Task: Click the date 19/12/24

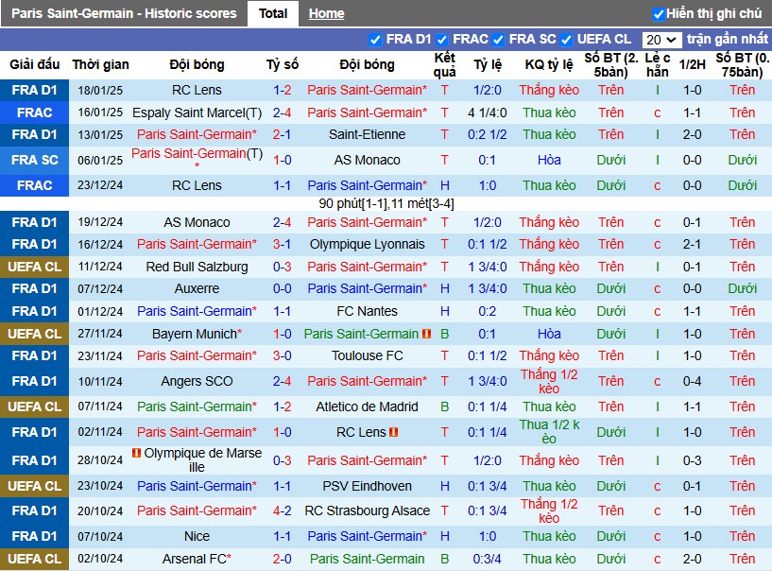Action: [x=100, y=223]
